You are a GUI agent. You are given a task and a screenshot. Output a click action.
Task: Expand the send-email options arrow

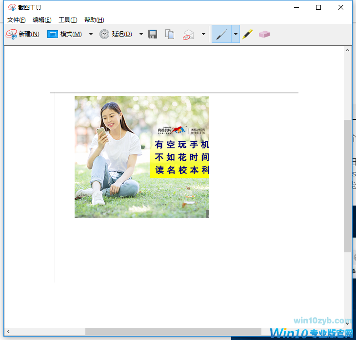[x=203, y=34]
